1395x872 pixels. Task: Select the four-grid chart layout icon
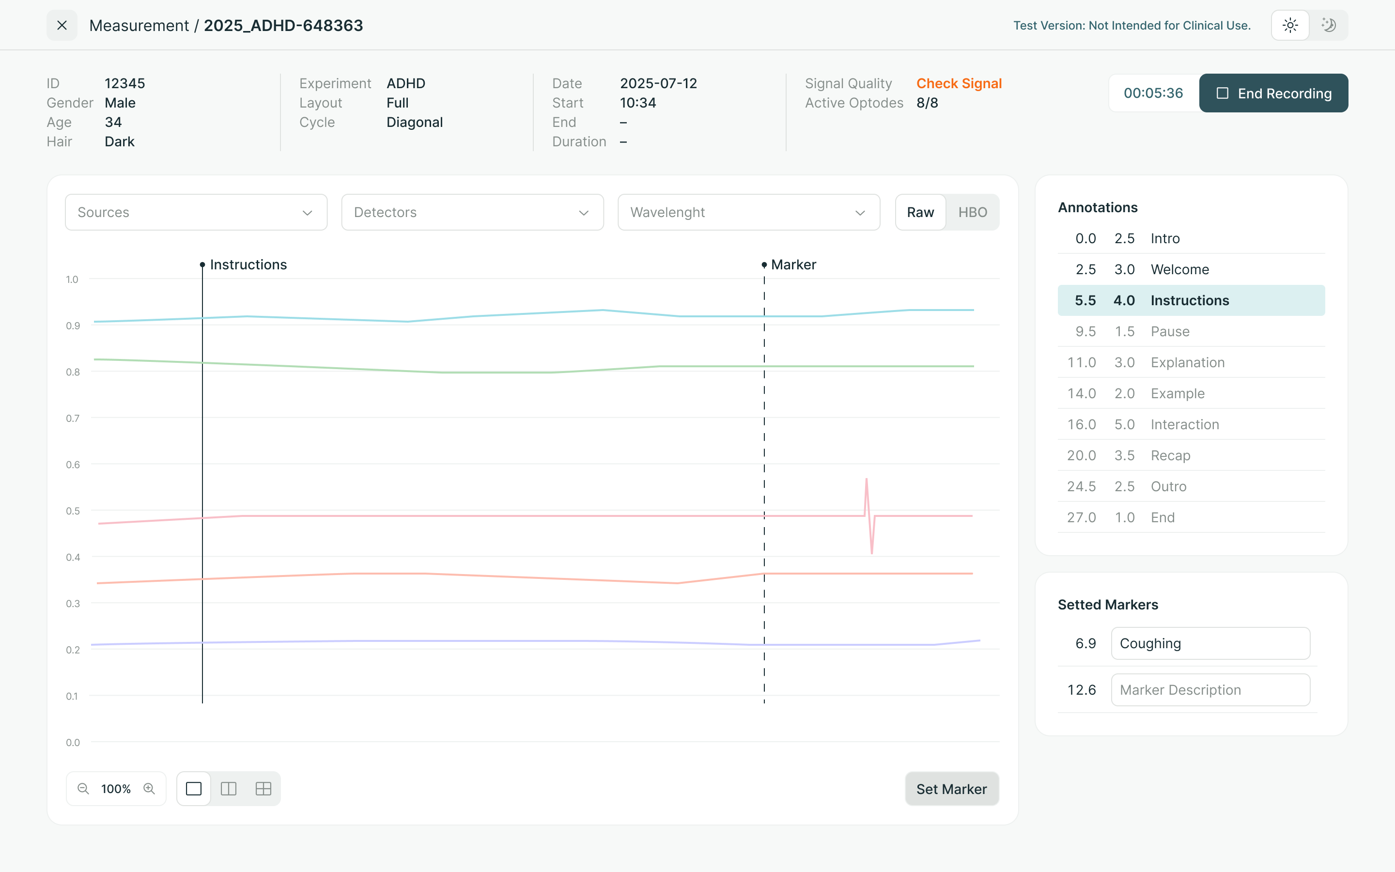click(263, 788)
